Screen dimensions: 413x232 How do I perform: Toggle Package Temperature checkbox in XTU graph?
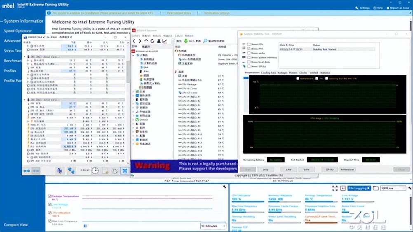pos(50,196)
